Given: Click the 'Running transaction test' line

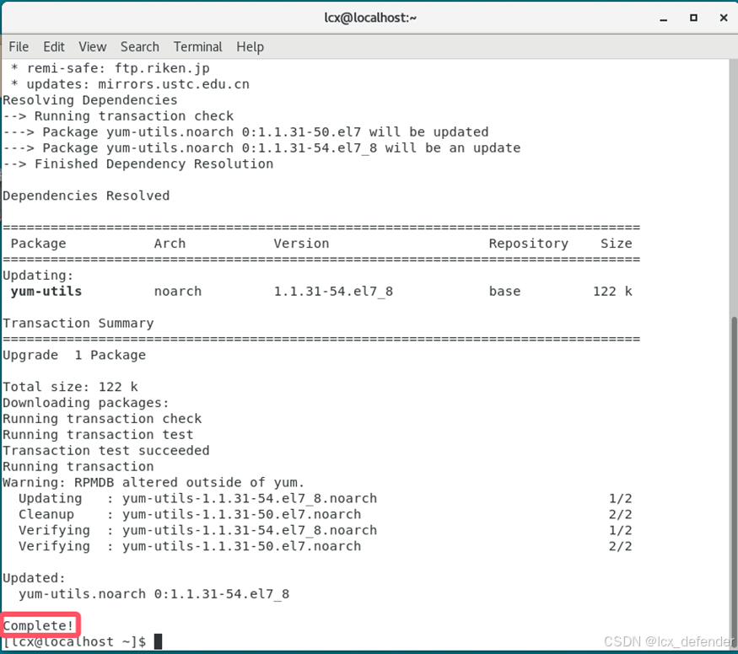Looking at the screenshot, I should tap(99, 435).
